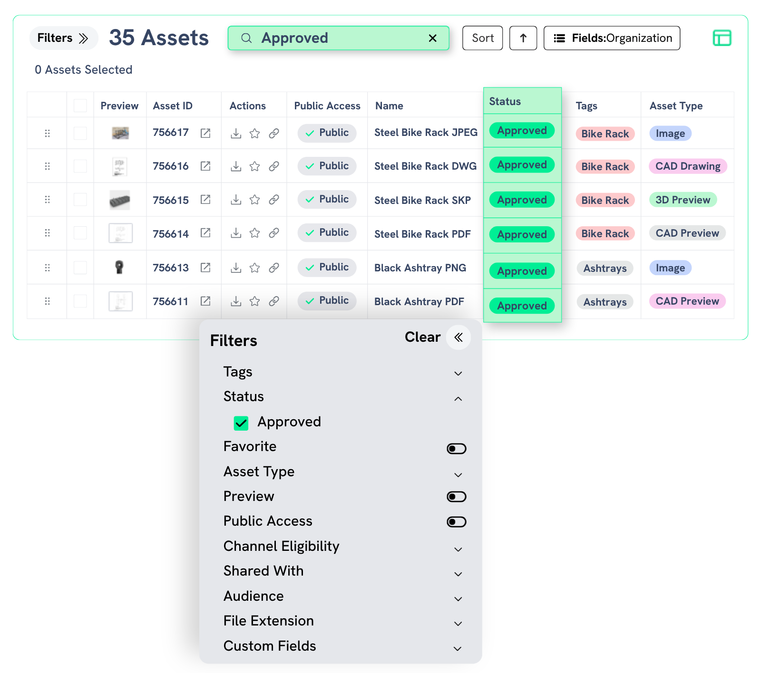Star the Steel Bike Rack SKP asset

click(x=255, y=200)
